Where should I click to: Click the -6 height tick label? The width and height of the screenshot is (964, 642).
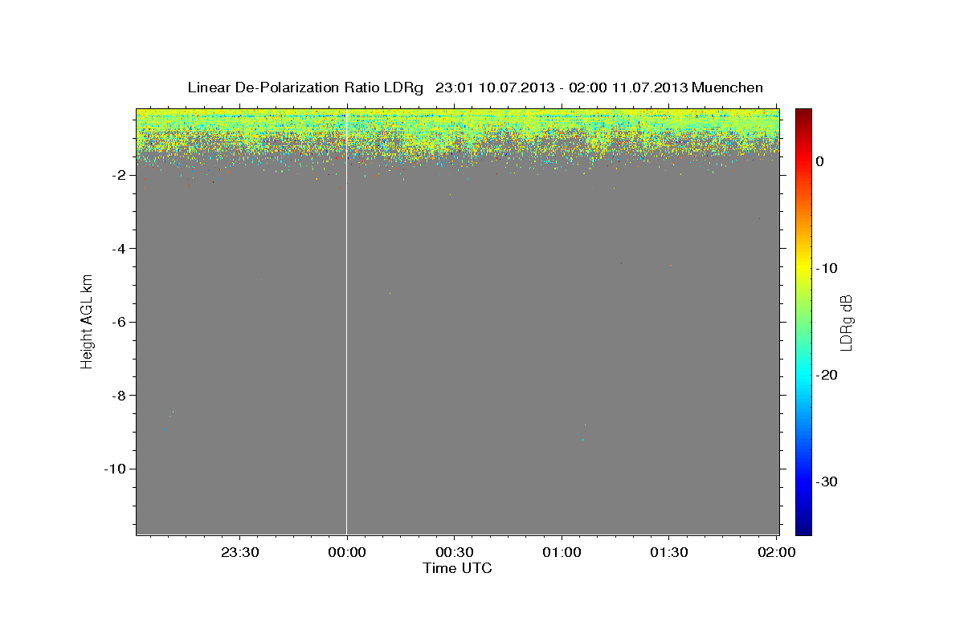(118, 322)
